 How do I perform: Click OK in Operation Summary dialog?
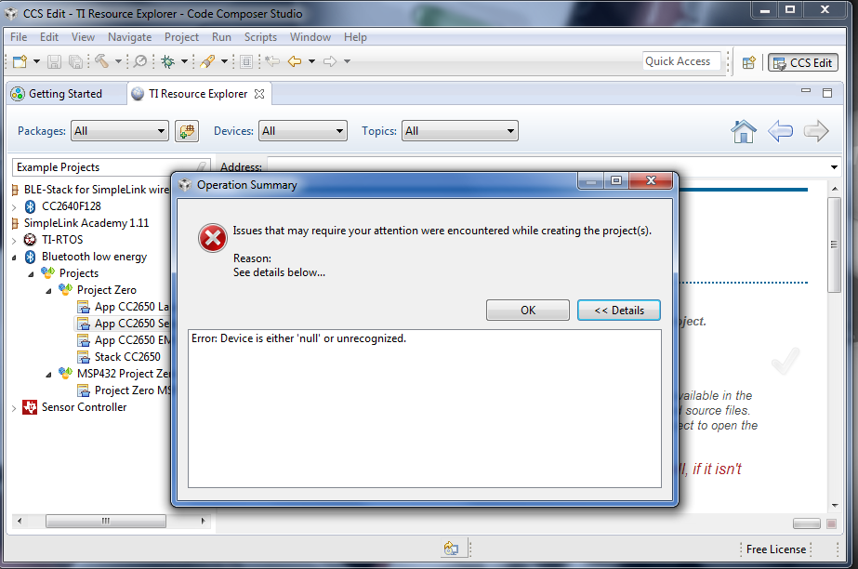527,311
